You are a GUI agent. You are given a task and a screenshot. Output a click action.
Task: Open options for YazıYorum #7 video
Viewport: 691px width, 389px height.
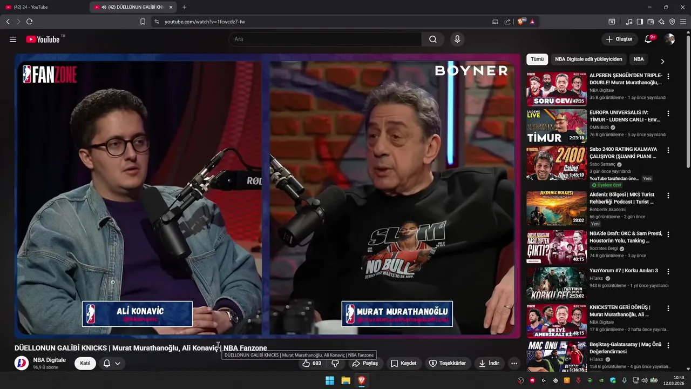pyautogui.click(x=668, y=272)
